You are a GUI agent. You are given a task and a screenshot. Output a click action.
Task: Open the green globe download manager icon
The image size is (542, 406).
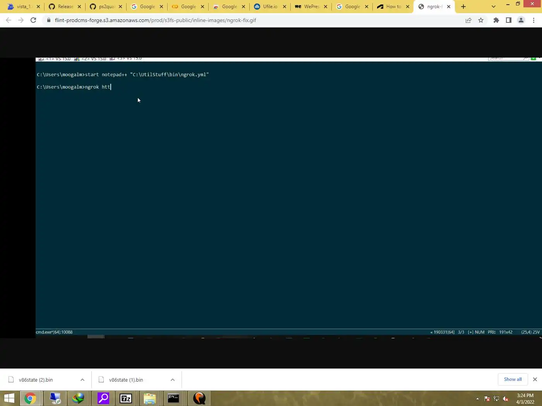(78, 398)
